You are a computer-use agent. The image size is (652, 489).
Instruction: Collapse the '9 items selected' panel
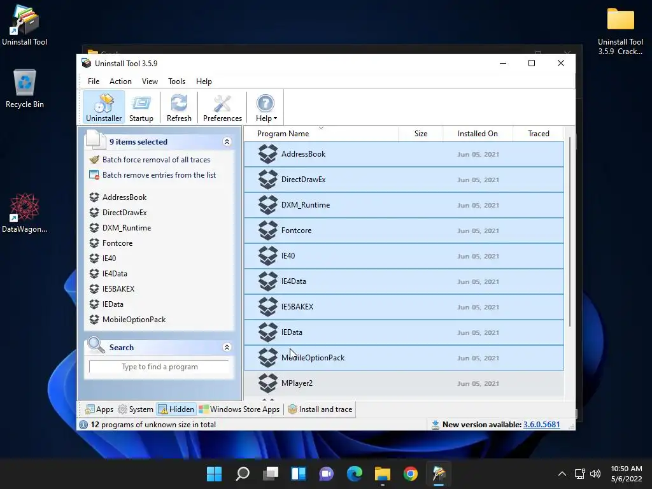[227, 142]
